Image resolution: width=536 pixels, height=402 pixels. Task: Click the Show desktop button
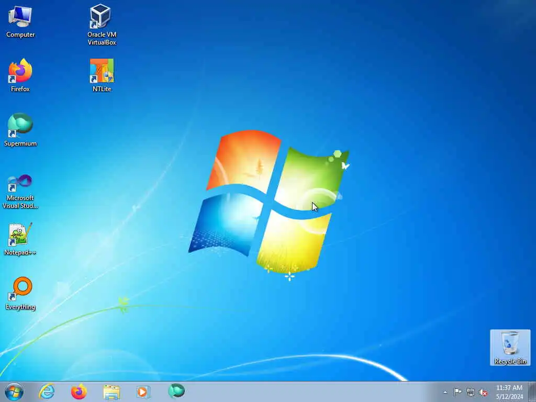tap(532, 392)
